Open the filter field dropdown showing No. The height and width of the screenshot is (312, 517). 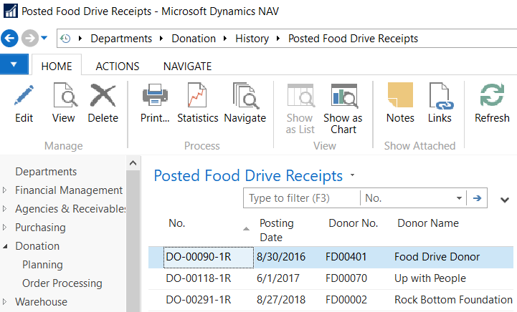(x=460, y=198)
